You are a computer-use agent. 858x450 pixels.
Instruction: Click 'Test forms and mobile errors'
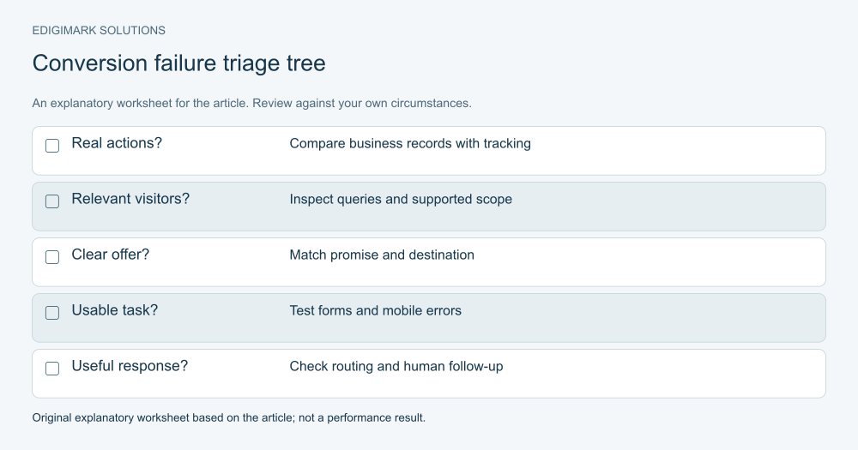click(376, 311)
